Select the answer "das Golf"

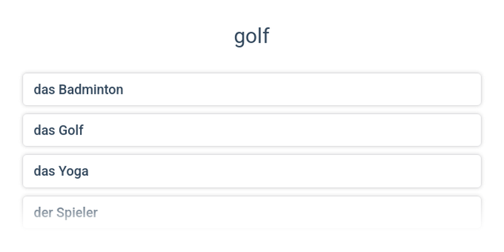252,130
